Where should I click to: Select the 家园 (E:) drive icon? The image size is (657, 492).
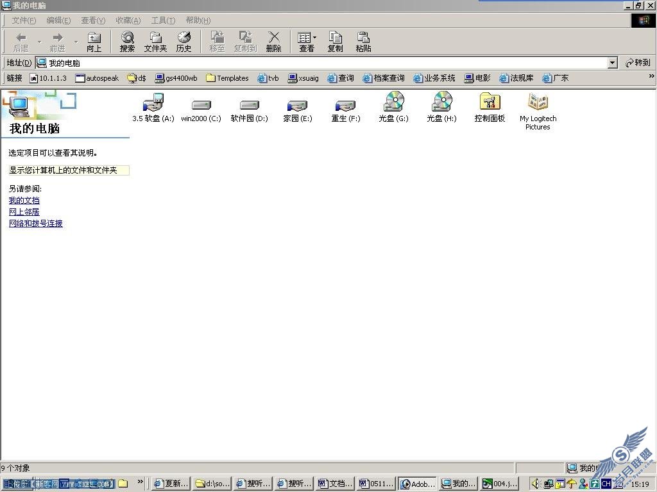(x=298, y=110)
